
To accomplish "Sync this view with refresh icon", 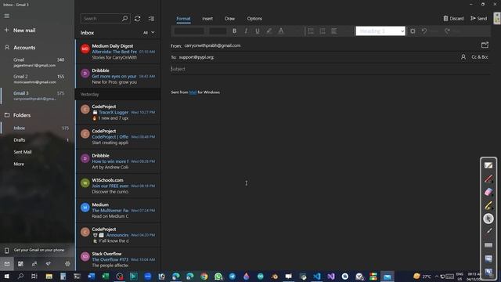I will coord(138,19).
